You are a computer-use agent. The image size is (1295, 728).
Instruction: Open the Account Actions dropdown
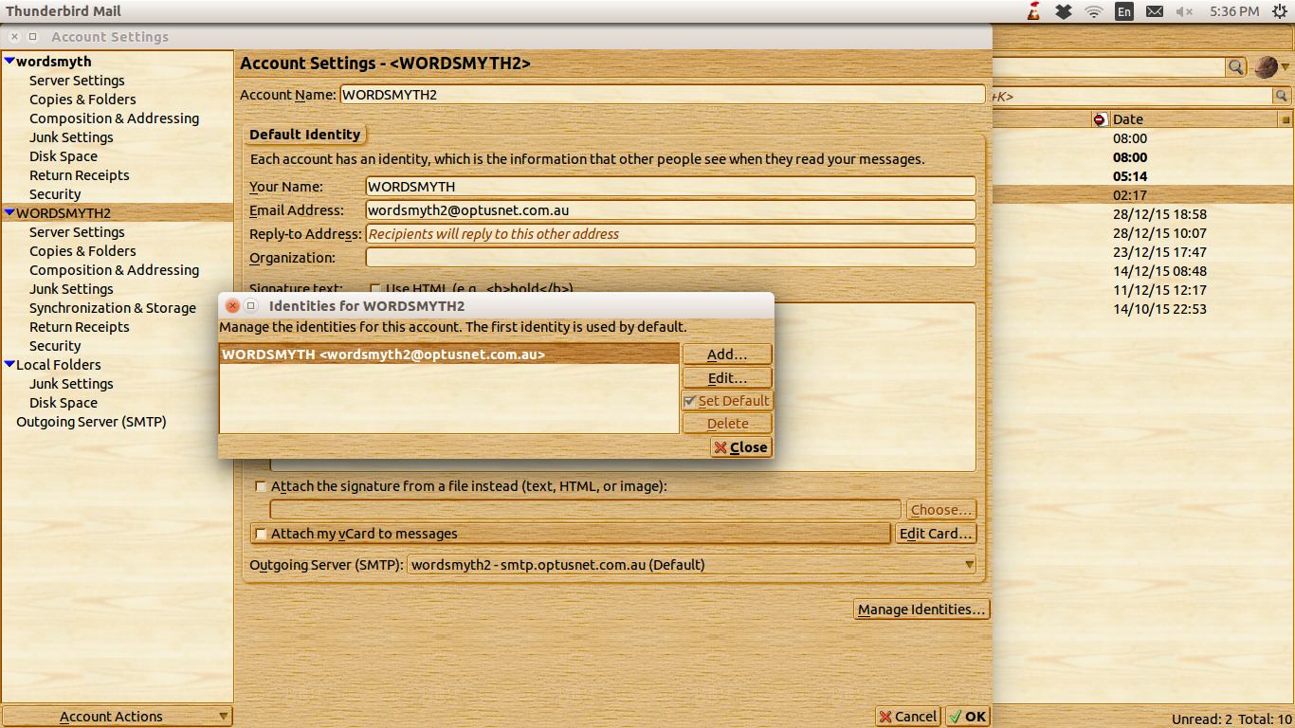[117, 717]
